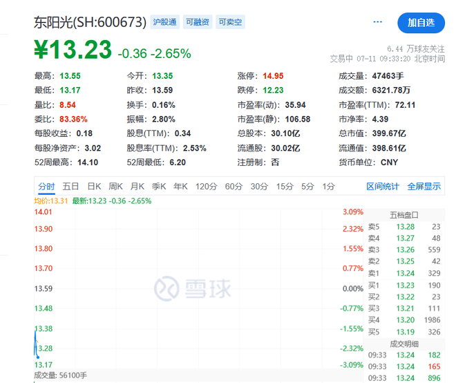
Task: Click the 成交额 value 6321.78万
Action: click(x=391, y=91)
